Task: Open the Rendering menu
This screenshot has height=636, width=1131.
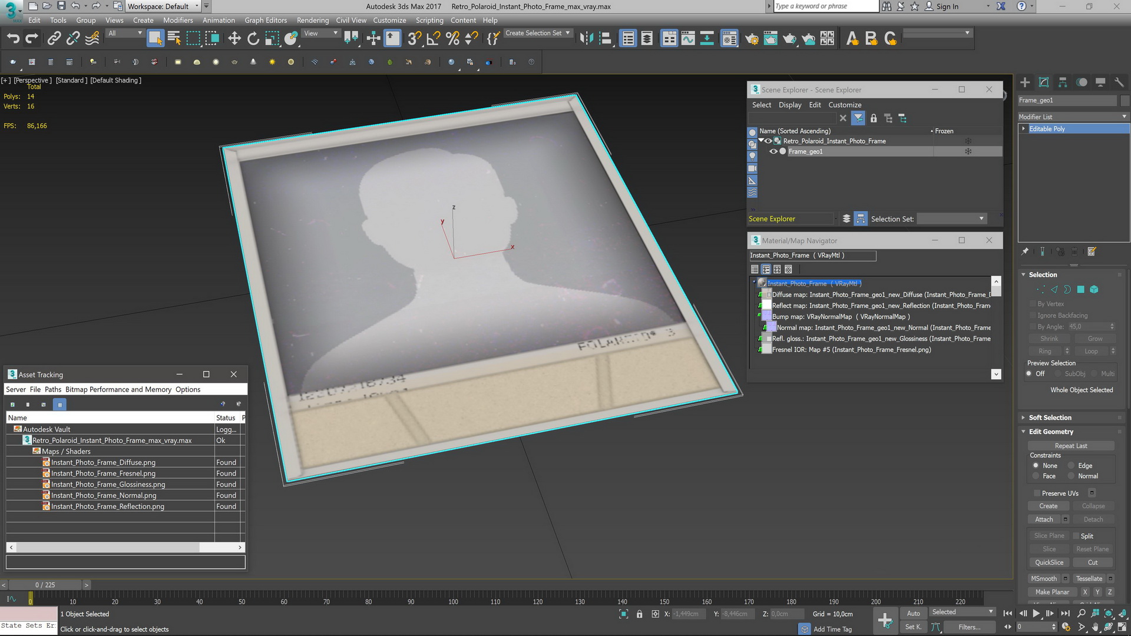Action: coord(313,20)
